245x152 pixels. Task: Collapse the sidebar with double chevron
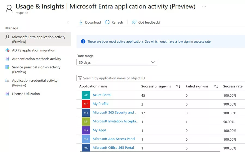pos(68,23)
